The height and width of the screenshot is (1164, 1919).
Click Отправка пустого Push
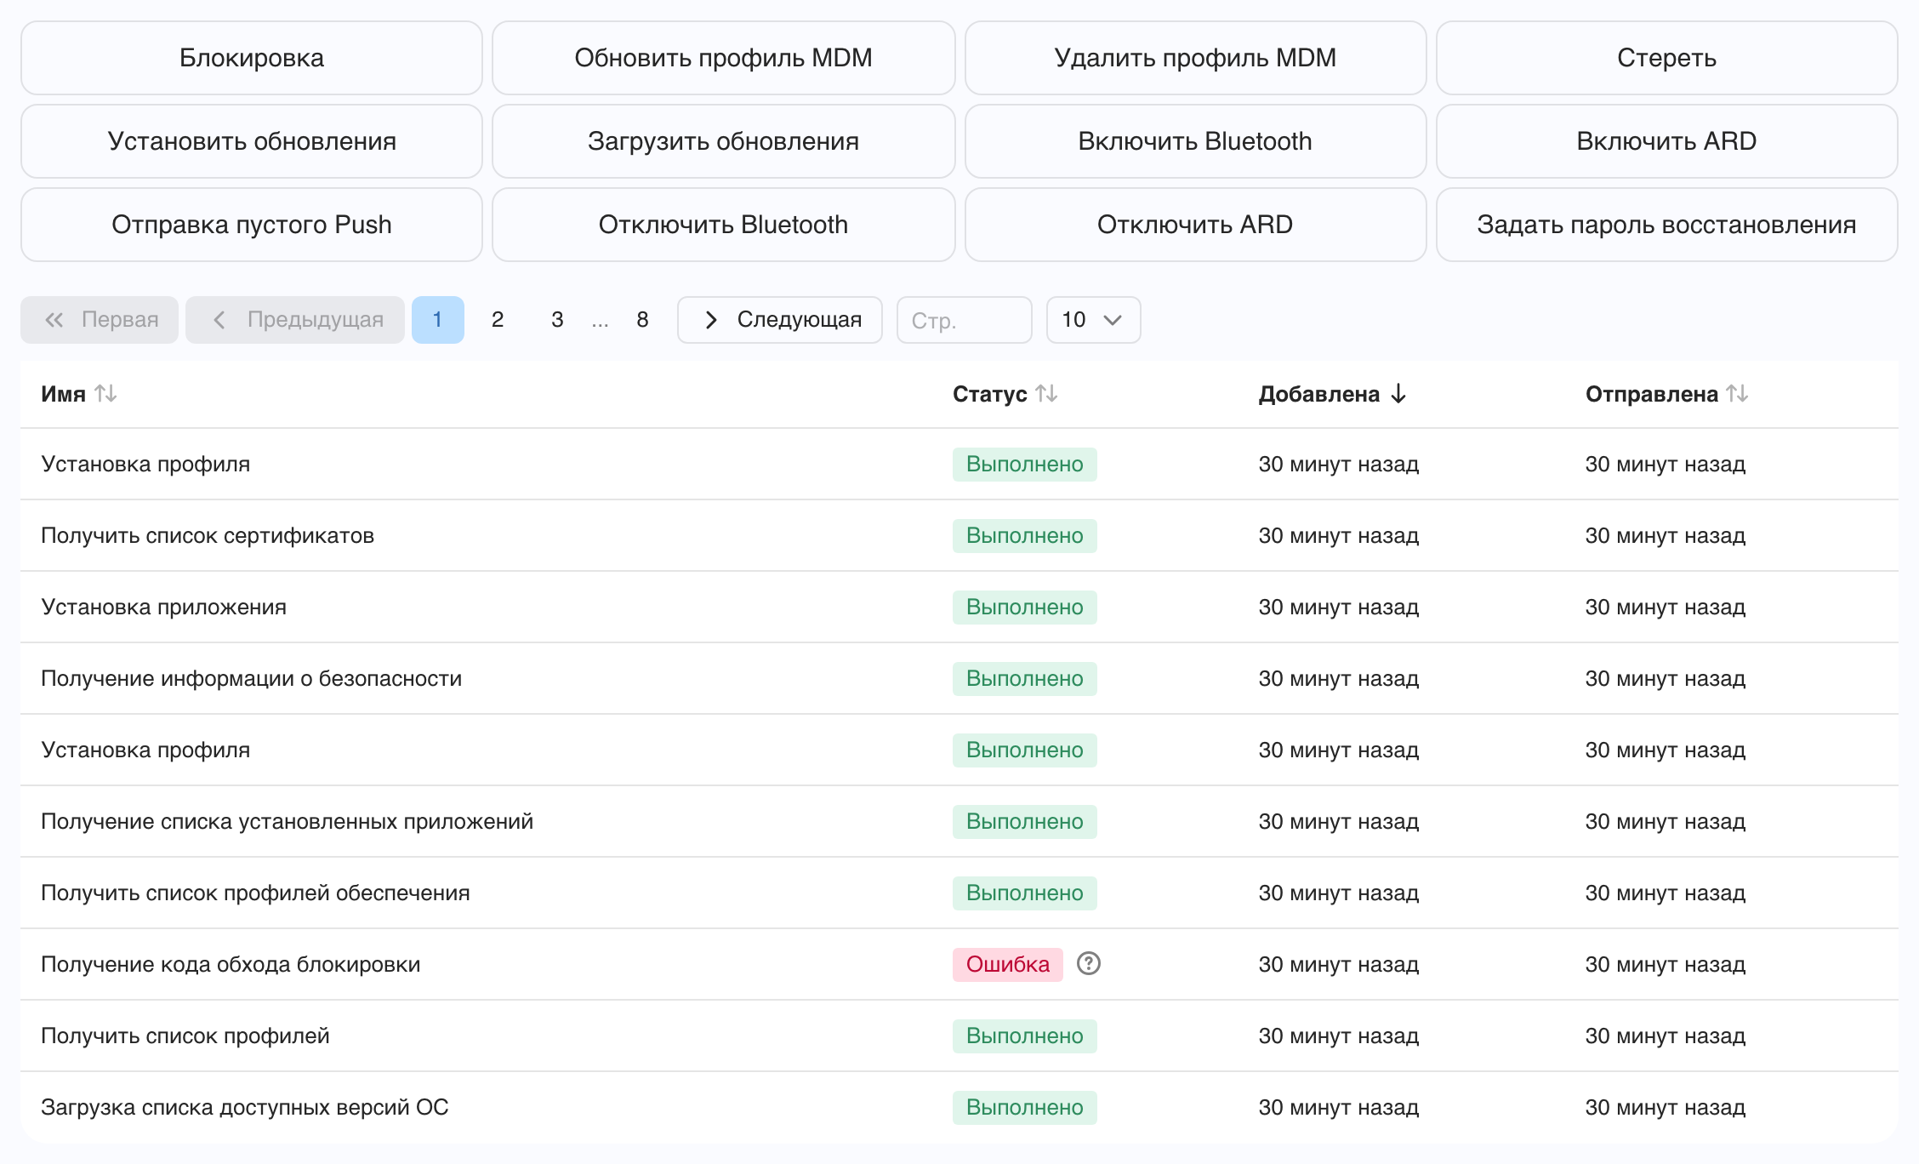[252, 225]
